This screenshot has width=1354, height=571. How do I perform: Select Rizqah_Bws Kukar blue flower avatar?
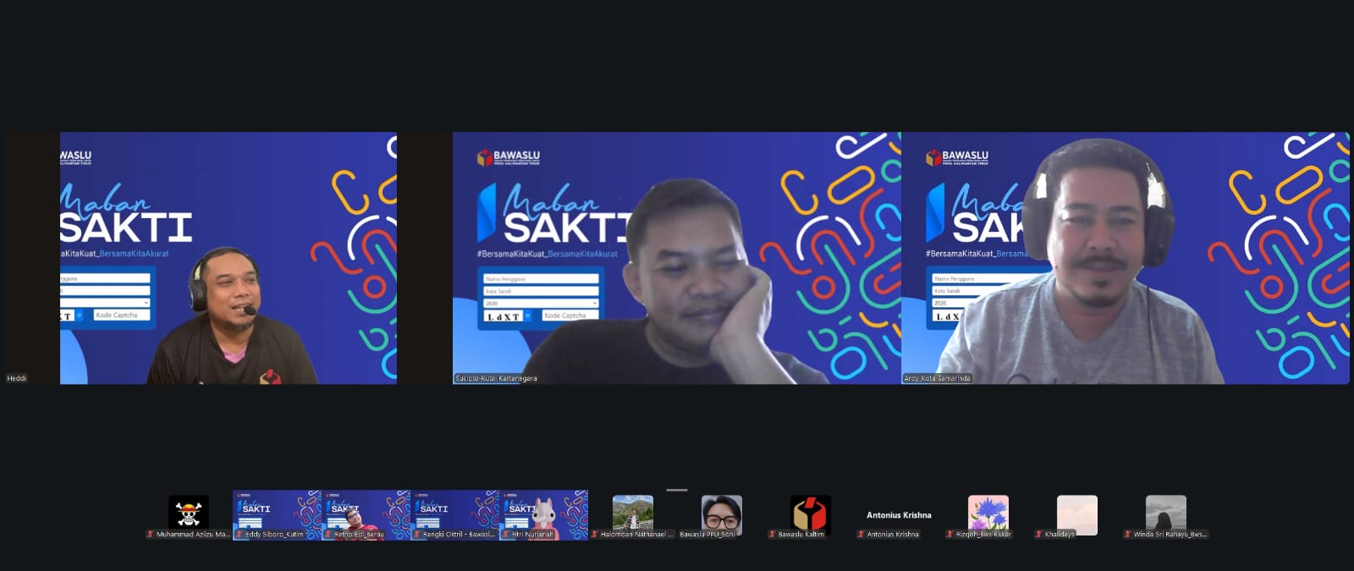988,514
